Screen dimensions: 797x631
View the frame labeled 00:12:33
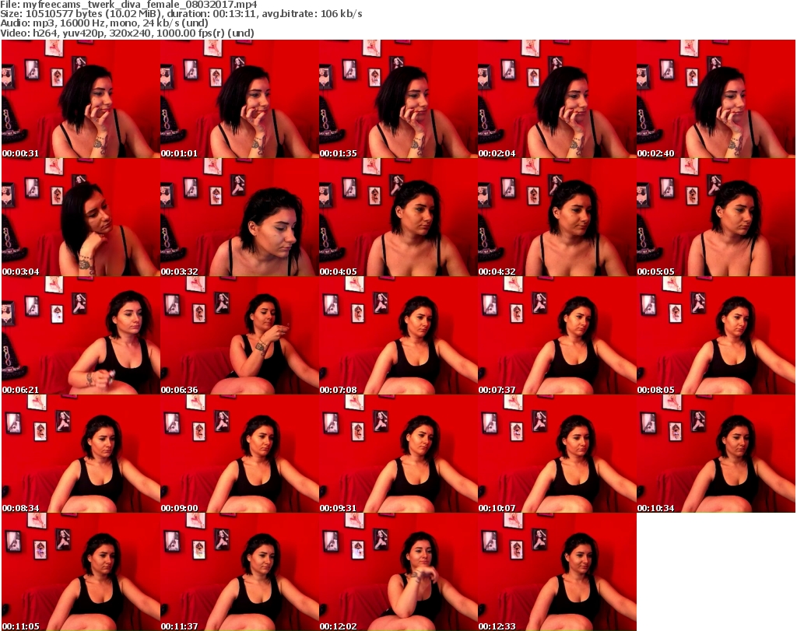[556, 572]
